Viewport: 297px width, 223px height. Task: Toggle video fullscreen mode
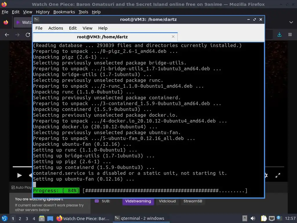click(x=278, y=175)
